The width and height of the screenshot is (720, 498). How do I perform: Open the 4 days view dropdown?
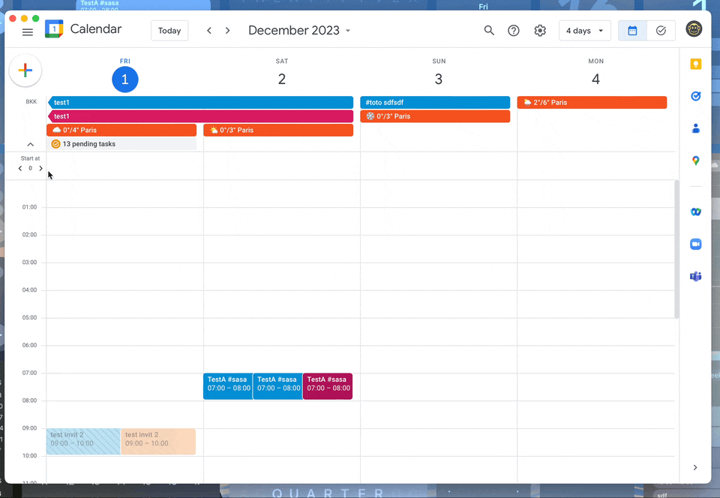584,31
